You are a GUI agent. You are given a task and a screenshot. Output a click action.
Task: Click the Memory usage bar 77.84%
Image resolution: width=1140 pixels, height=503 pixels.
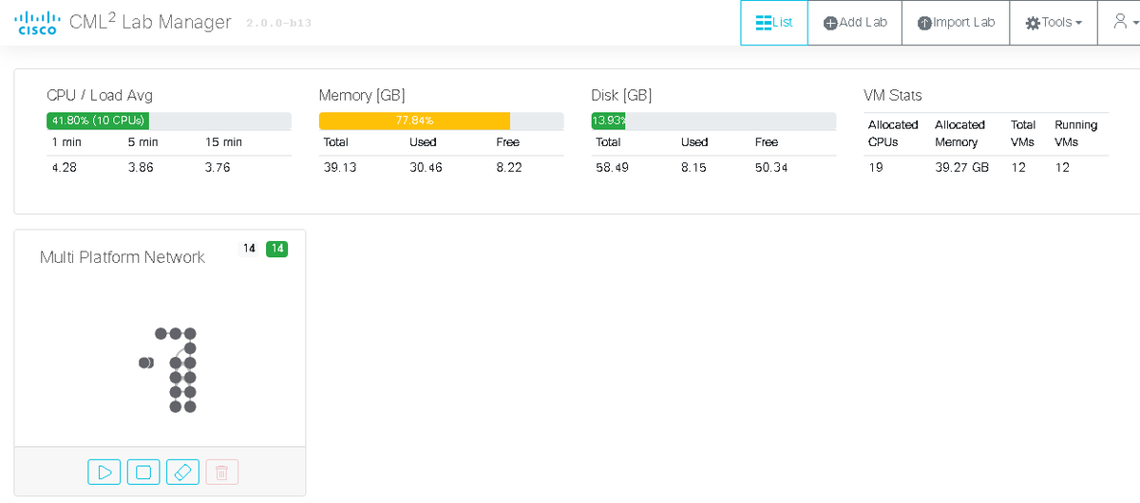point(441,121)
